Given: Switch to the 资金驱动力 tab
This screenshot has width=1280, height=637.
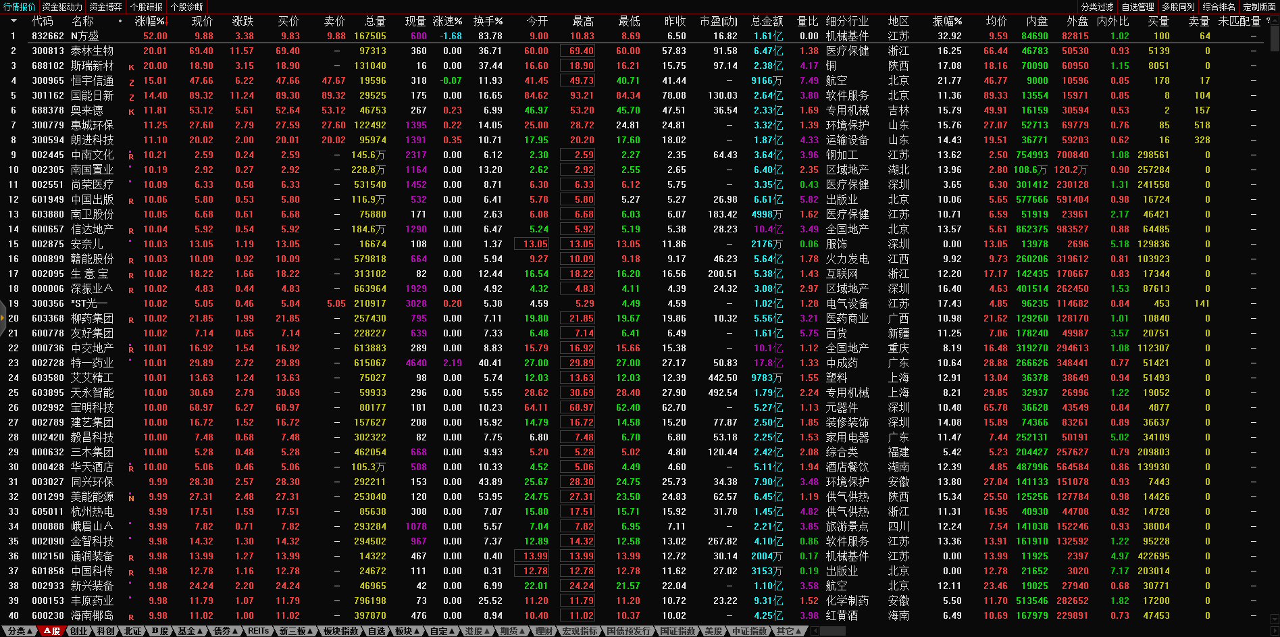Looking at the screenshot, I should pyautogui.click(x=62, y=7).
